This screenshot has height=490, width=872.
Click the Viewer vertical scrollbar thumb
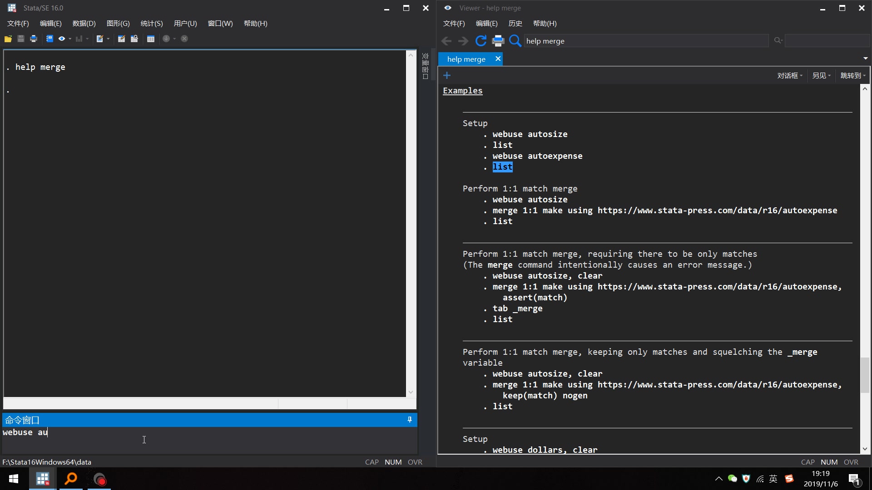pos(865,375)
